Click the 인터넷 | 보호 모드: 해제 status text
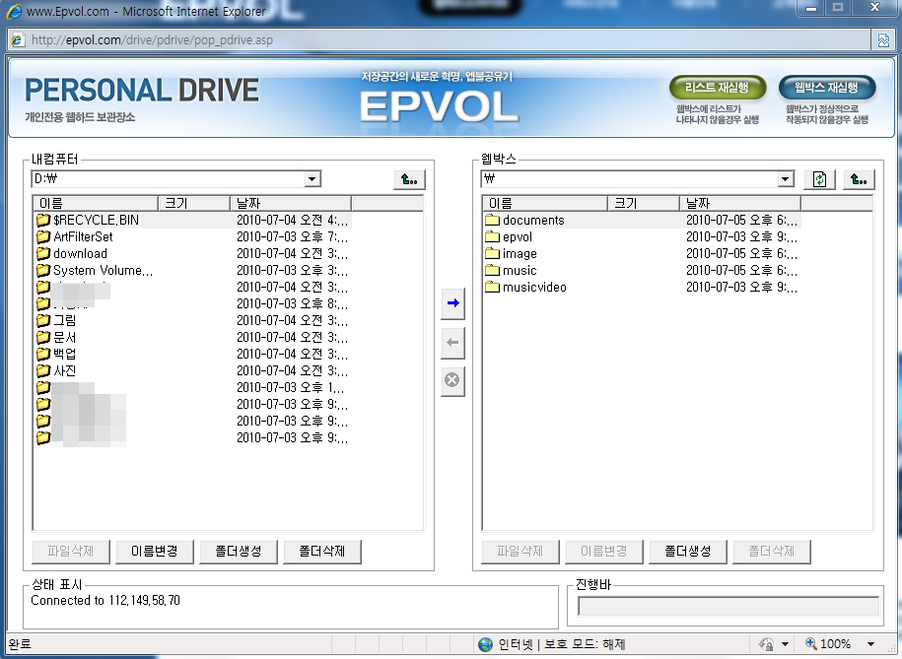The image size is (902, 659). [x=562, y=644]
